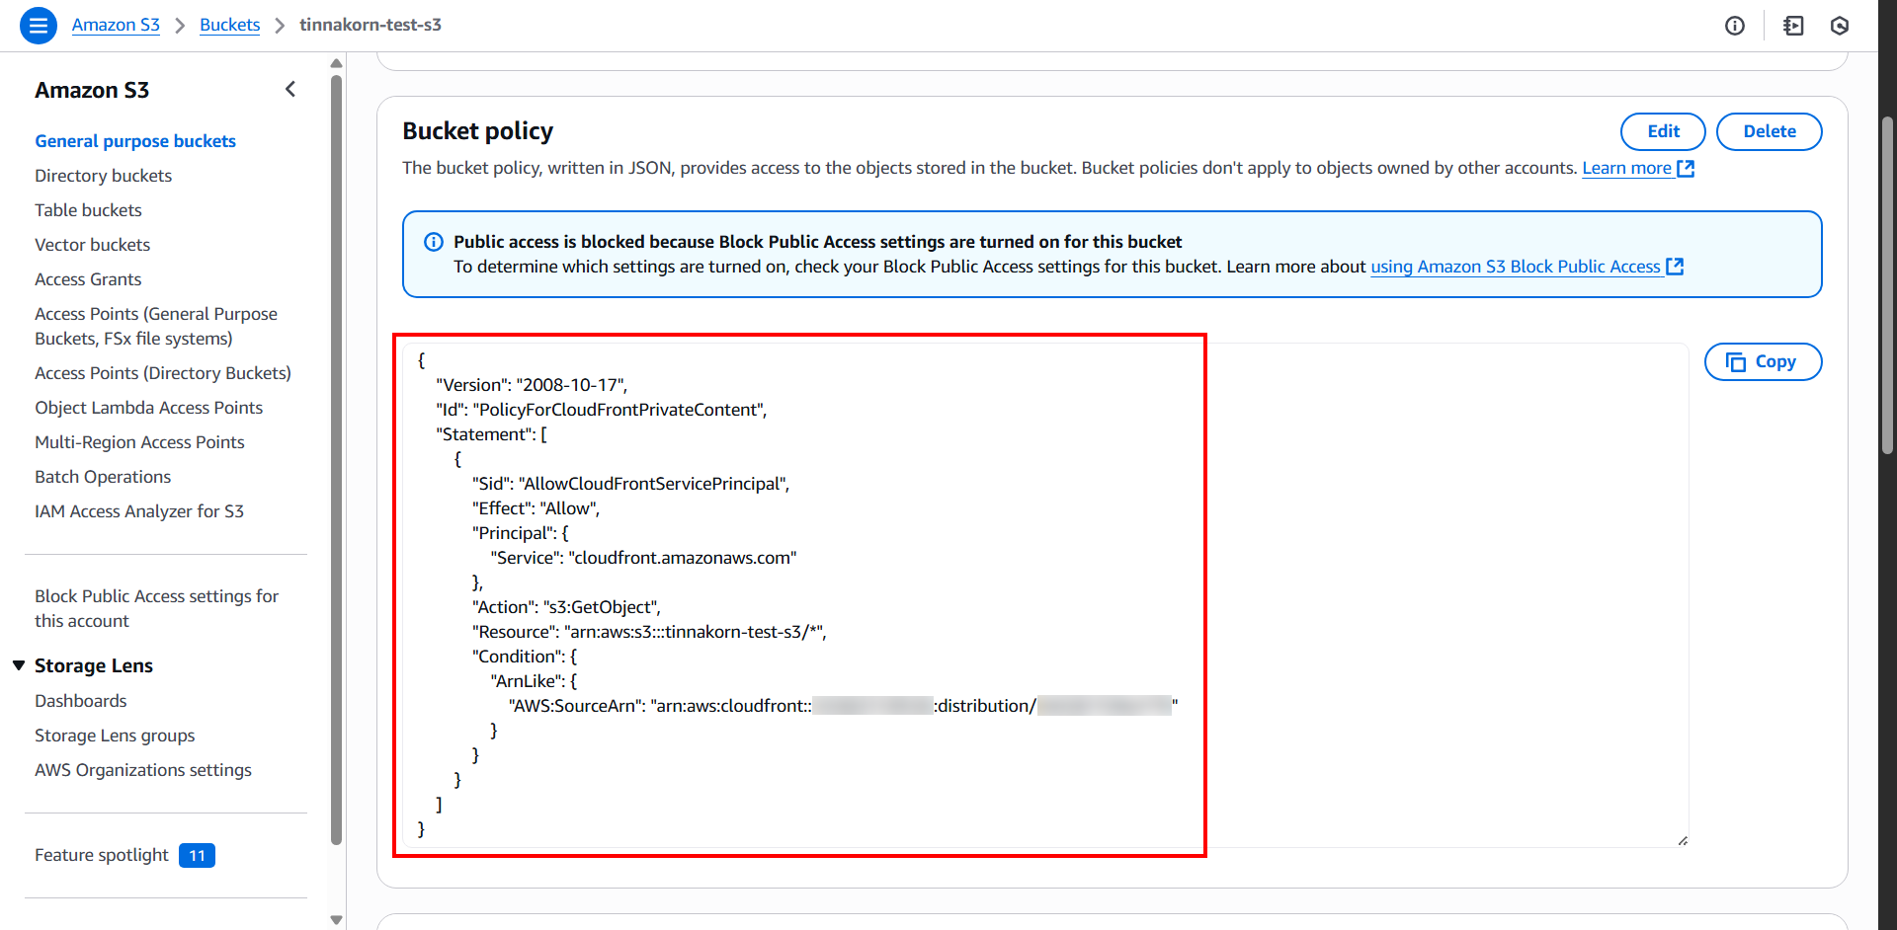Open the hamburger navigation menu
The image size is (1897, 930).
click(39, 26)
